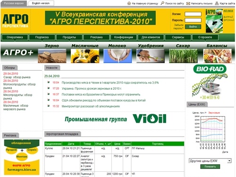
Task: Open the ФАРМ АГРО farmagro.kiev.ua ad
Action: [22, 157]
